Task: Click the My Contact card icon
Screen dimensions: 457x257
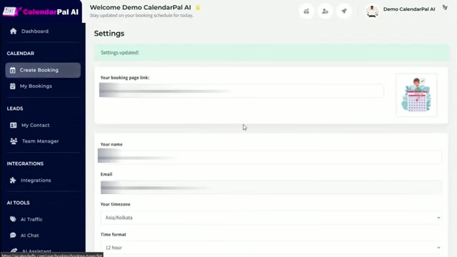Action: (13, 125)
